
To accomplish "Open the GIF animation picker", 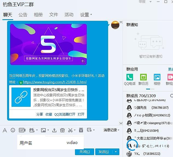I will point(22,130).
